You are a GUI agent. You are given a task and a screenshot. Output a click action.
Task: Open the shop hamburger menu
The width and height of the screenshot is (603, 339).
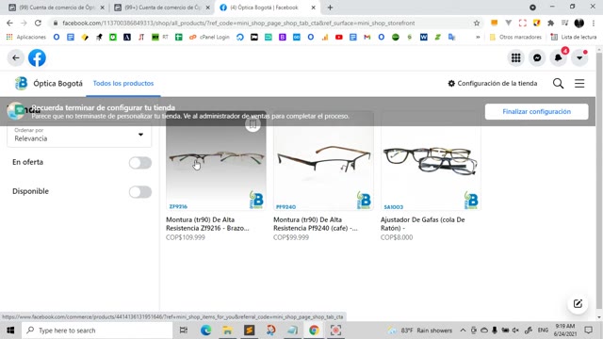click(579, 84)
